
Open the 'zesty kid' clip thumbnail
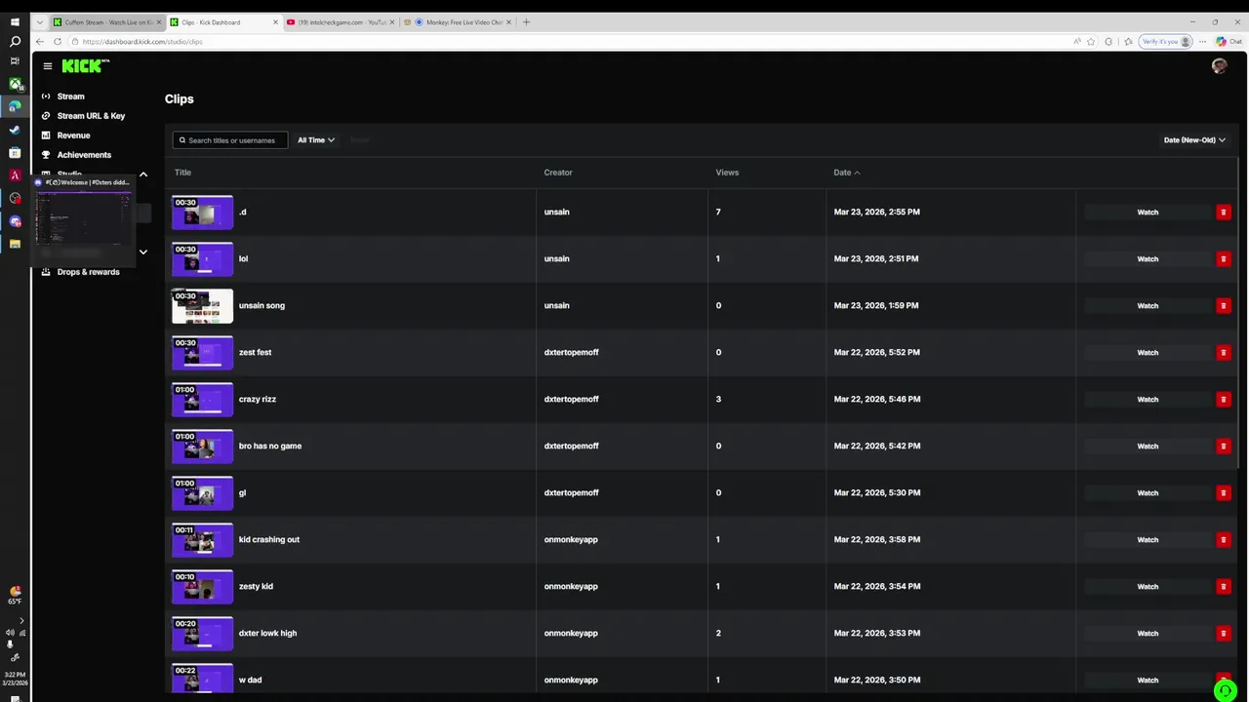point(202,586)
